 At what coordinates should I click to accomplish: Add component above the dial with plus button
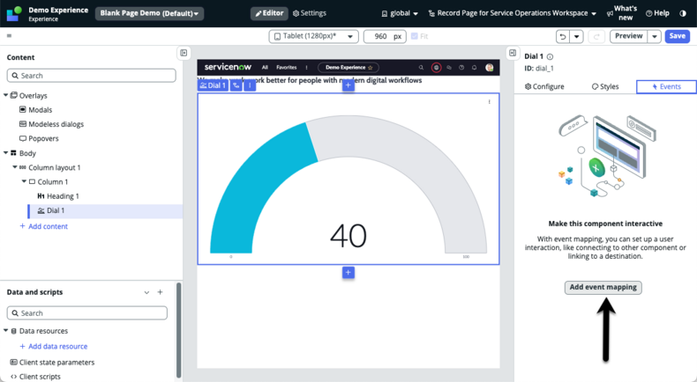[348, 85]
